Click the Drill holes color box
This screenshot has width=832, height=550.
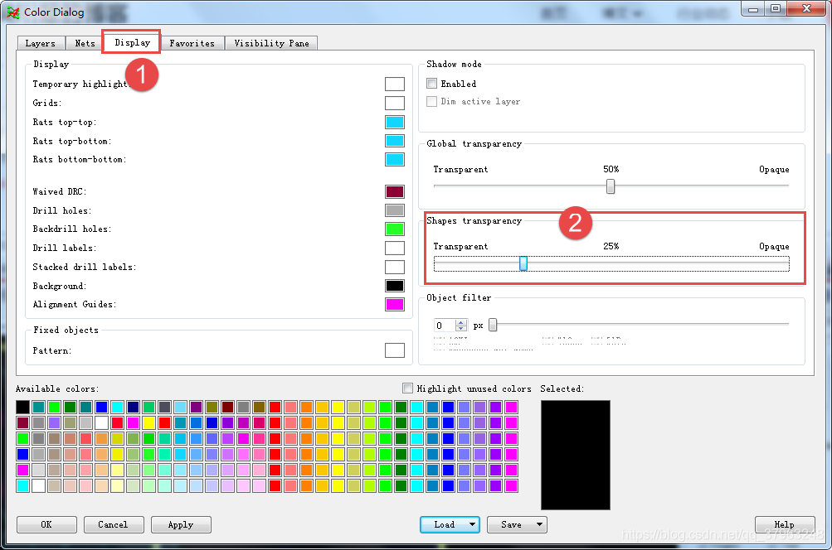click(x=394, y=210)
